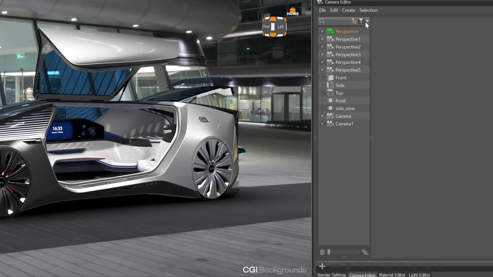
Task: Open the Selection menu
Action: coord(369,10)
